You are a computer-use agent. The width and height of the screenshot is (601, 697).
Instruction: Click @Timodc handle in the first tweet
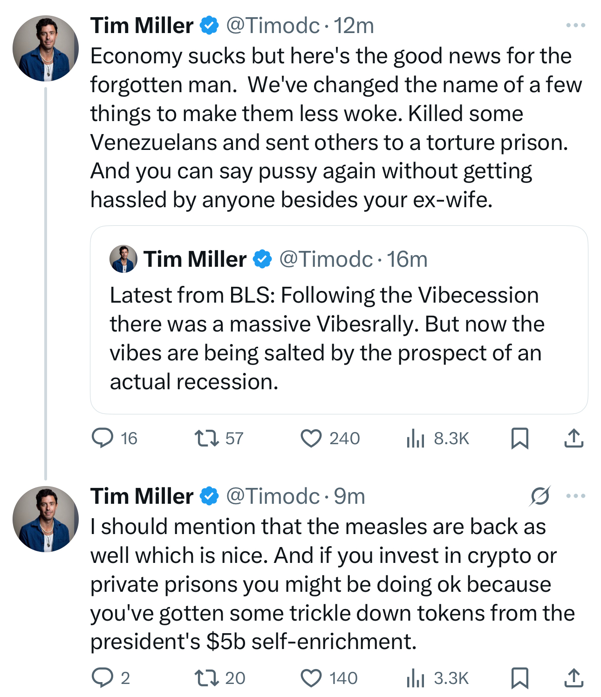[x=273, y=26]
